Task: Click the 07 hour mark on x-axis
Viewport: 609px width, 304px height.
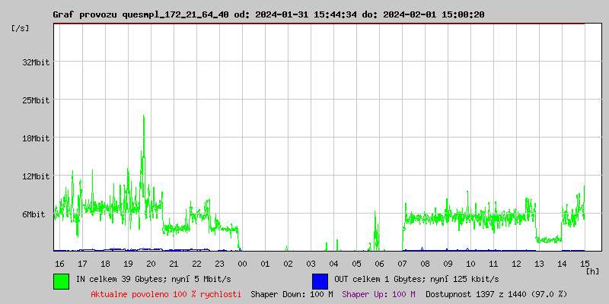Action: coord(402,264)
